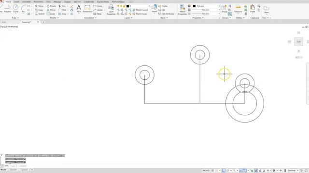Toggle polar tracking in status bar
The image size is (309, 173).
(x=227, y=171)
